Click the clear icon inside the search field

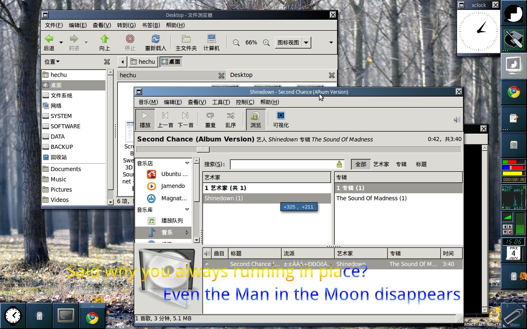(339, 164)
